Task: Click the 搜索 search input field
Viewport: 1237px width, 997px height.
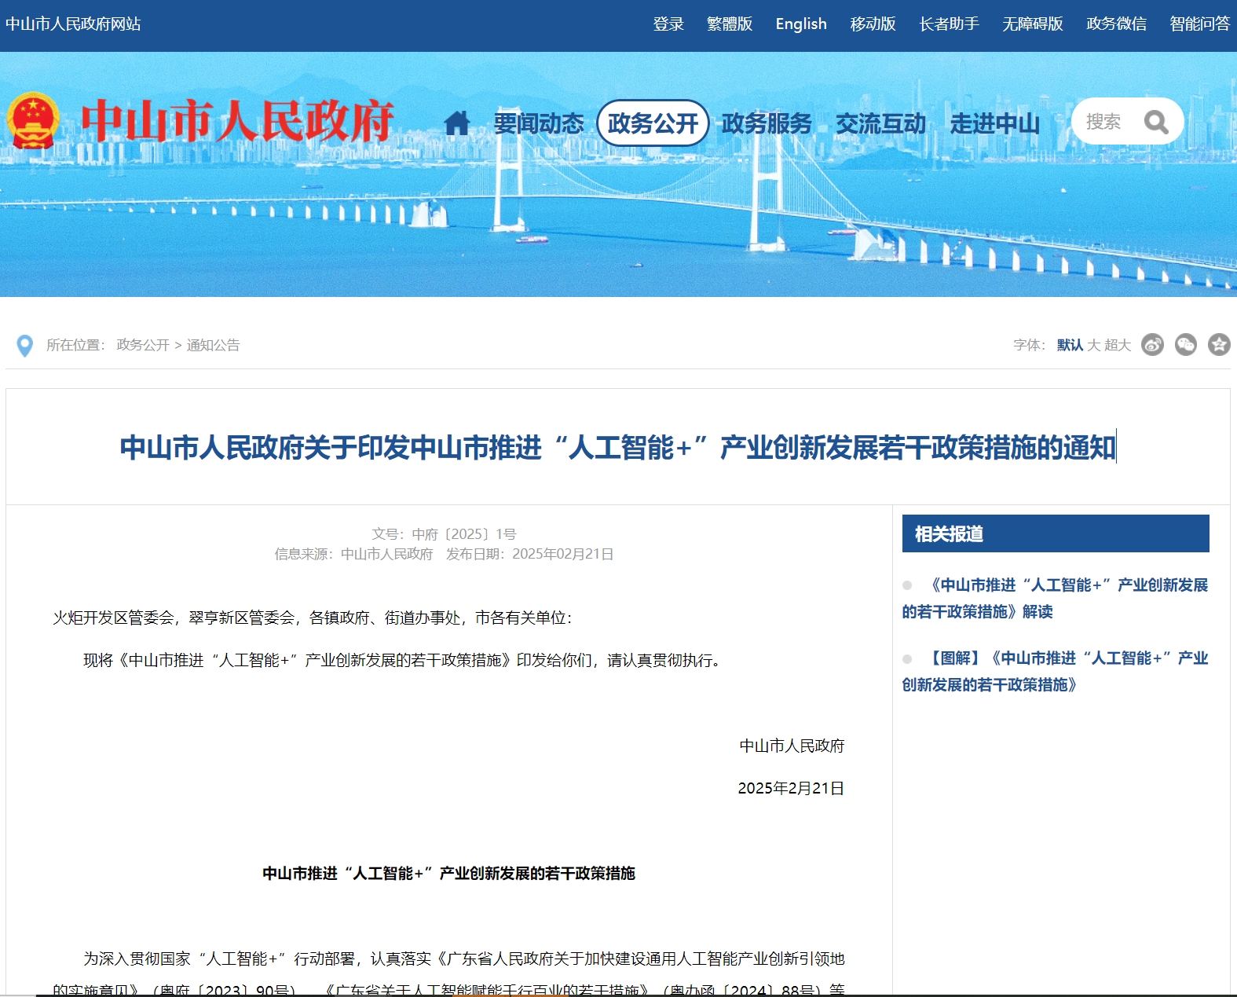Action: [x=1104, y=122]
